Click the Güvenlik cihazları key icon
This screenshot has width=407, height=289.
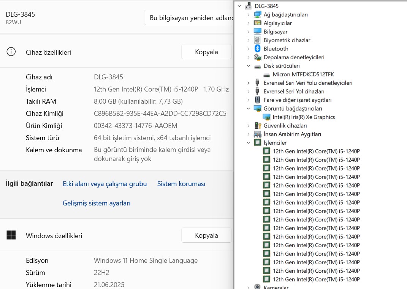point(258,126)
